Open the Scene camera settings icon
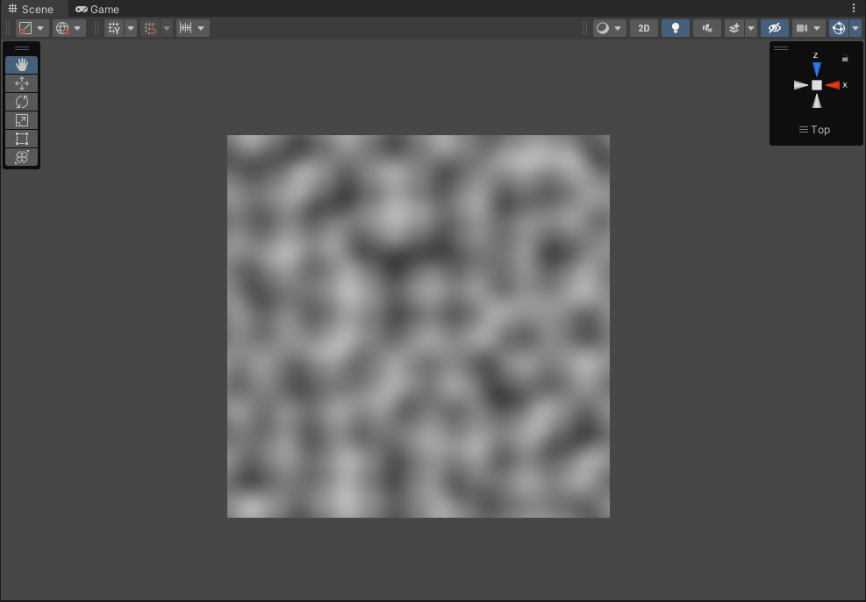The height and width of the screenshot is (602, 866). click(802, 28)
